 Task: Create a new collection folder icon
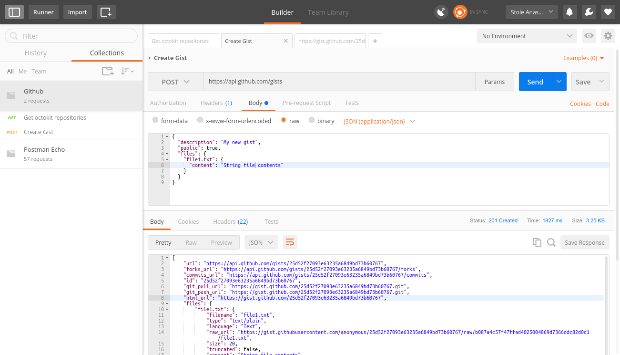(x=108, y=71)
